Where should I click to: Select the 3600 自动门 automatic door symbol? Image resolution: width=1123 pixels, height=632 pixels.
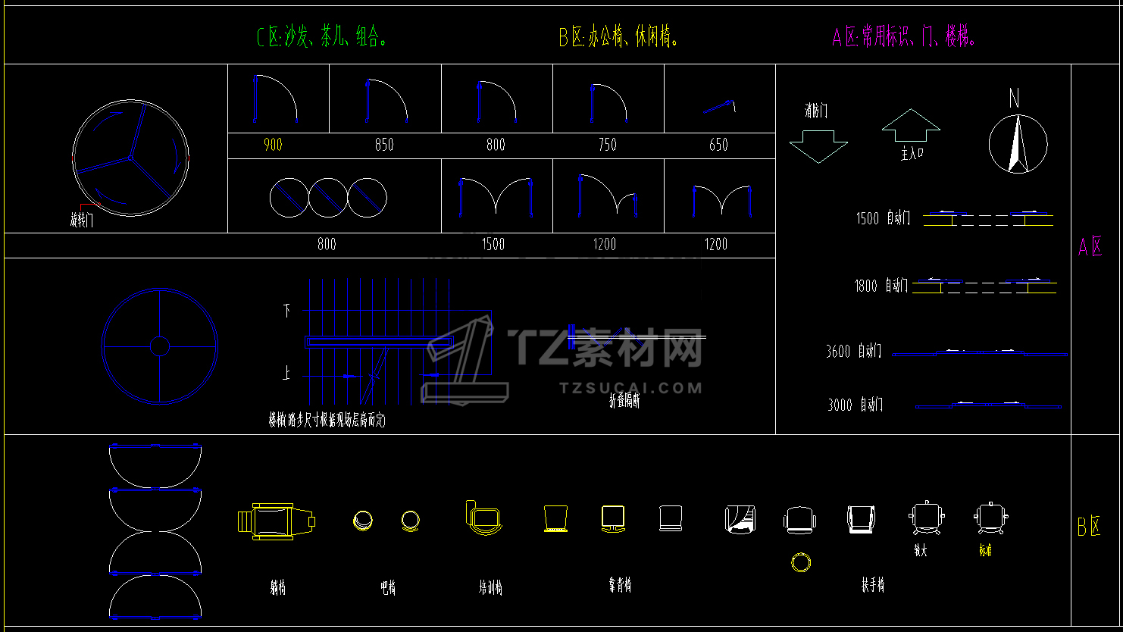point(981,352)
